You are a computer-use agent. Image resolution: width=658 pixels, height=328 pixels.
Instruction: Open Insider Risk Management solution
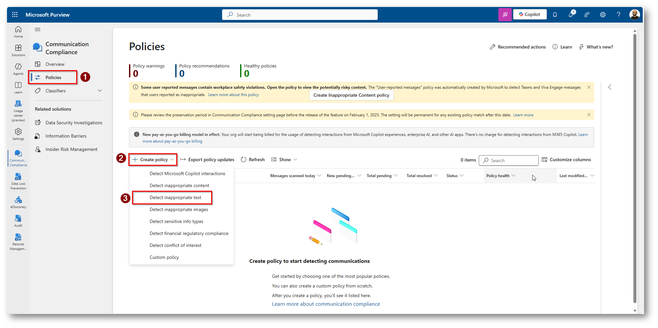[66, 149]
